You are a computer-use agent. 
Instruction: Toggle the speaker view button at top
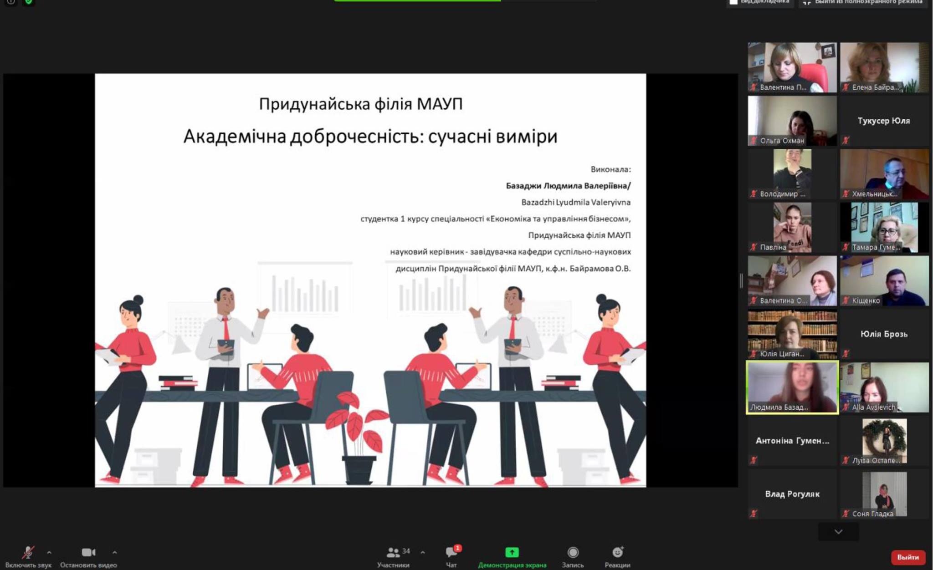tap(760, 2)
